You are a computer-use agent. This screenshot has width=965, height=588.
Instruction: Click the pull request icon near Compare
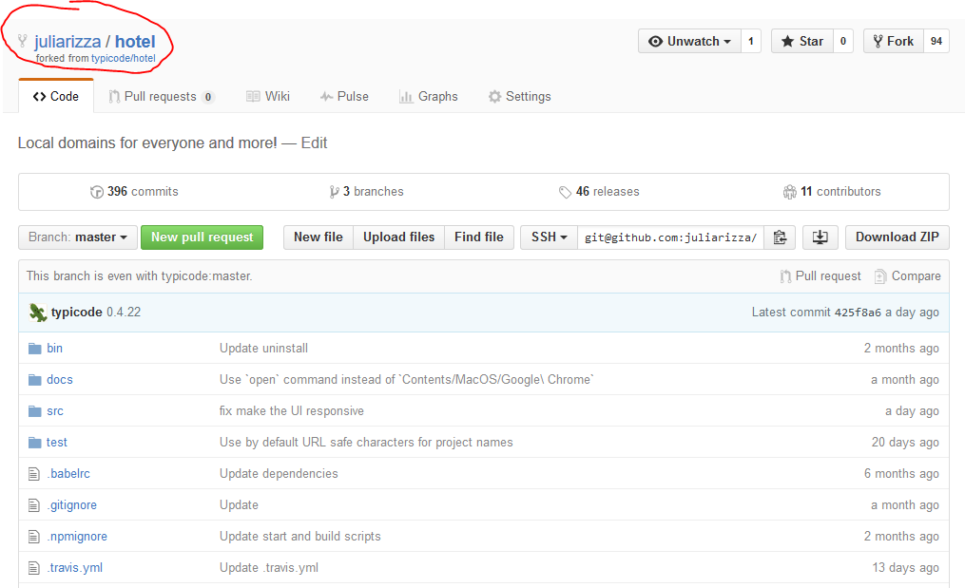click(x=785, y=276)
